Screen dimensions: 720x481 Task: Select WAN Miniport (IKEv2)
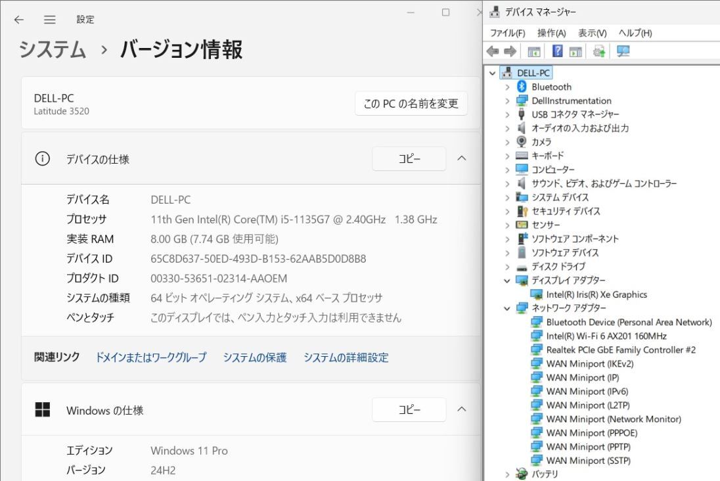[x=589, y=363]
